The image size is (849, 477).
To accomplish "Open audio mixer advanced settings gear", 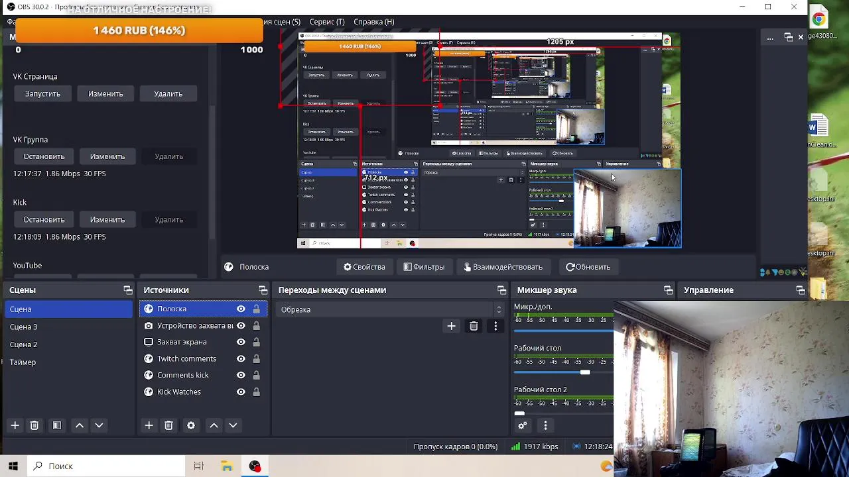I will (x=523, y=425).
